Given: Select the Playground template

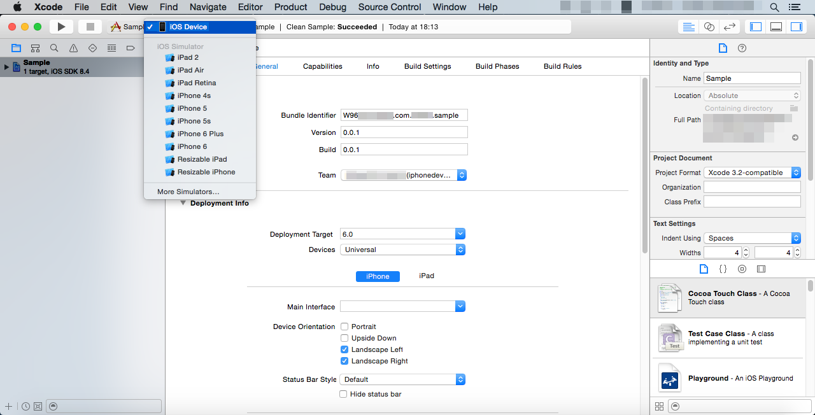Looking at the screenshot, I should (728, 378).
